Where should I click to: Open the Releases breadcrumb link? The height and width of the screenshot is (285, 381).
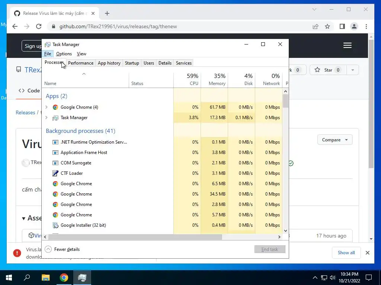coord(26,112)
